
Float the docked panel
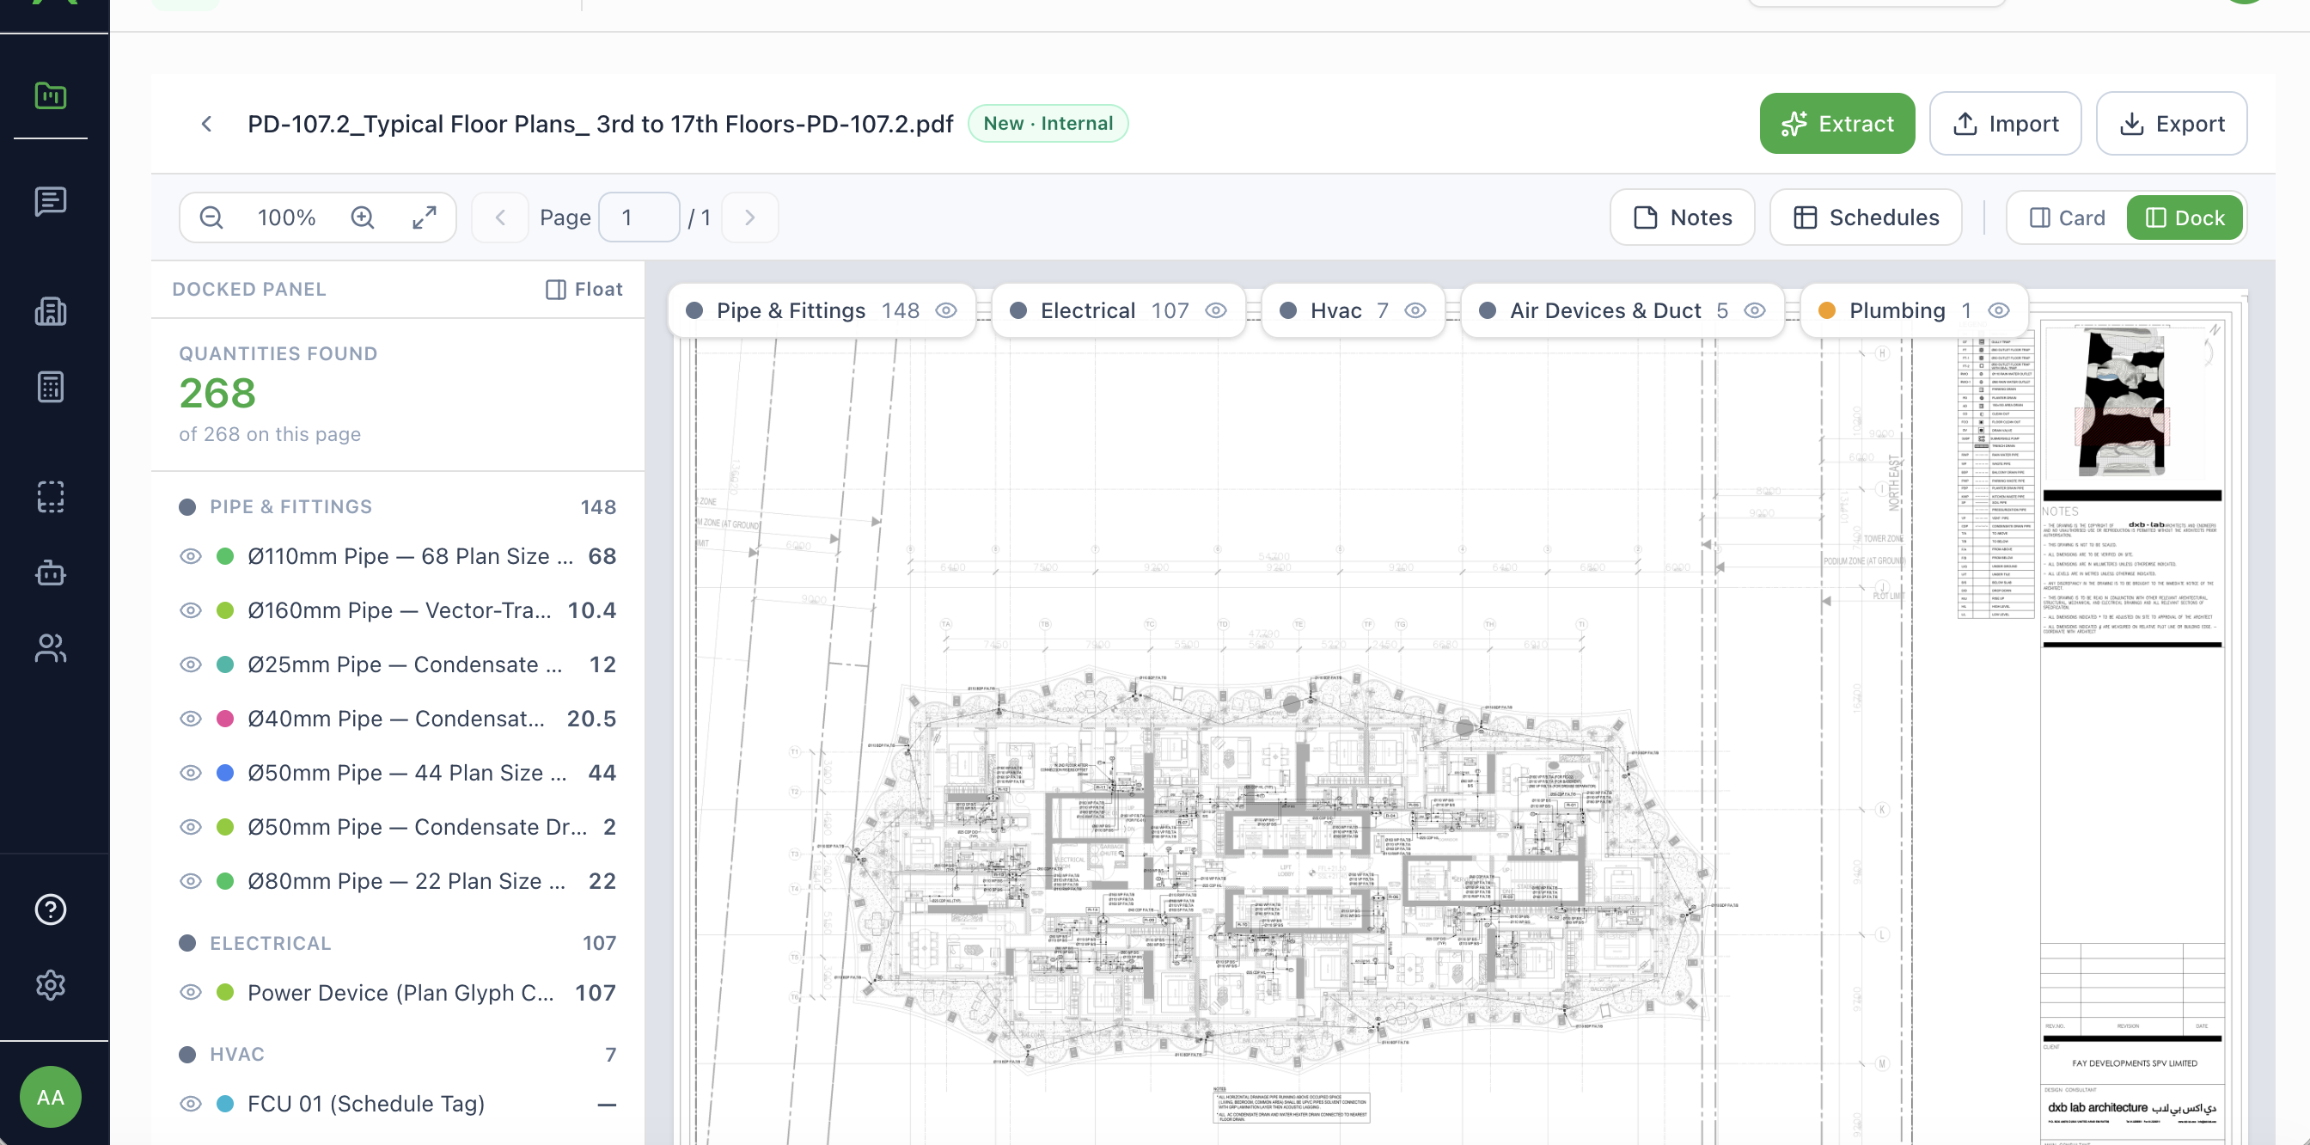tap(584, 289)
